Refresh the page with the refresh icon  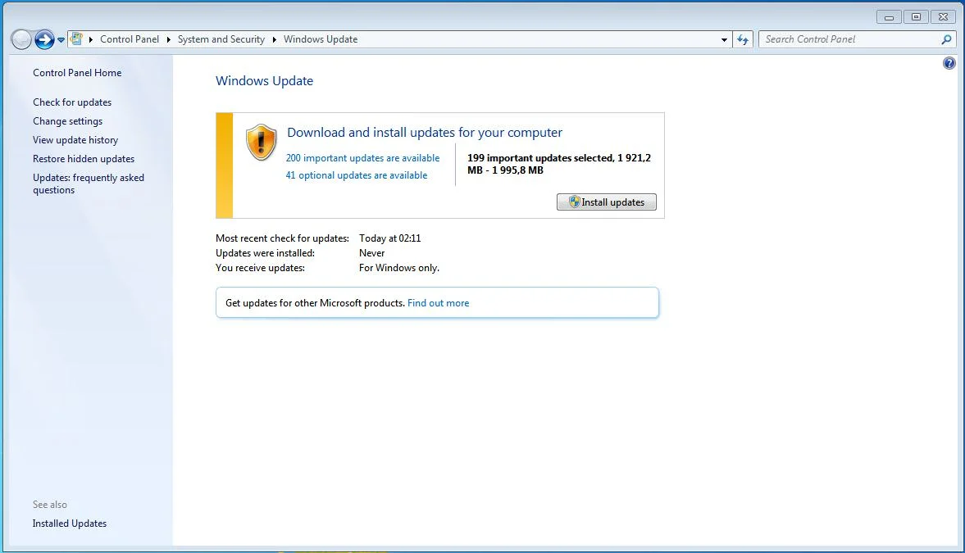pos(743,40)
